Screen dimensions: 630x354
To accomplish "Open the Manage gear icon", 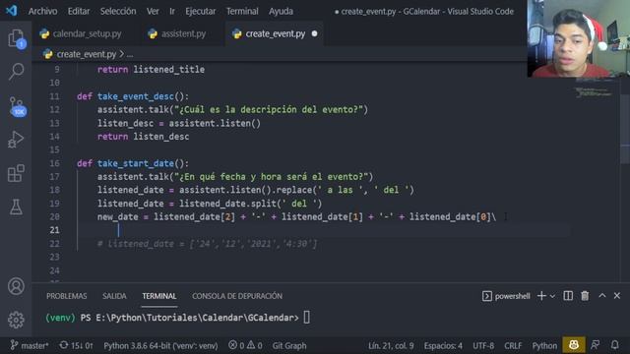I will [x=16, y=320].
